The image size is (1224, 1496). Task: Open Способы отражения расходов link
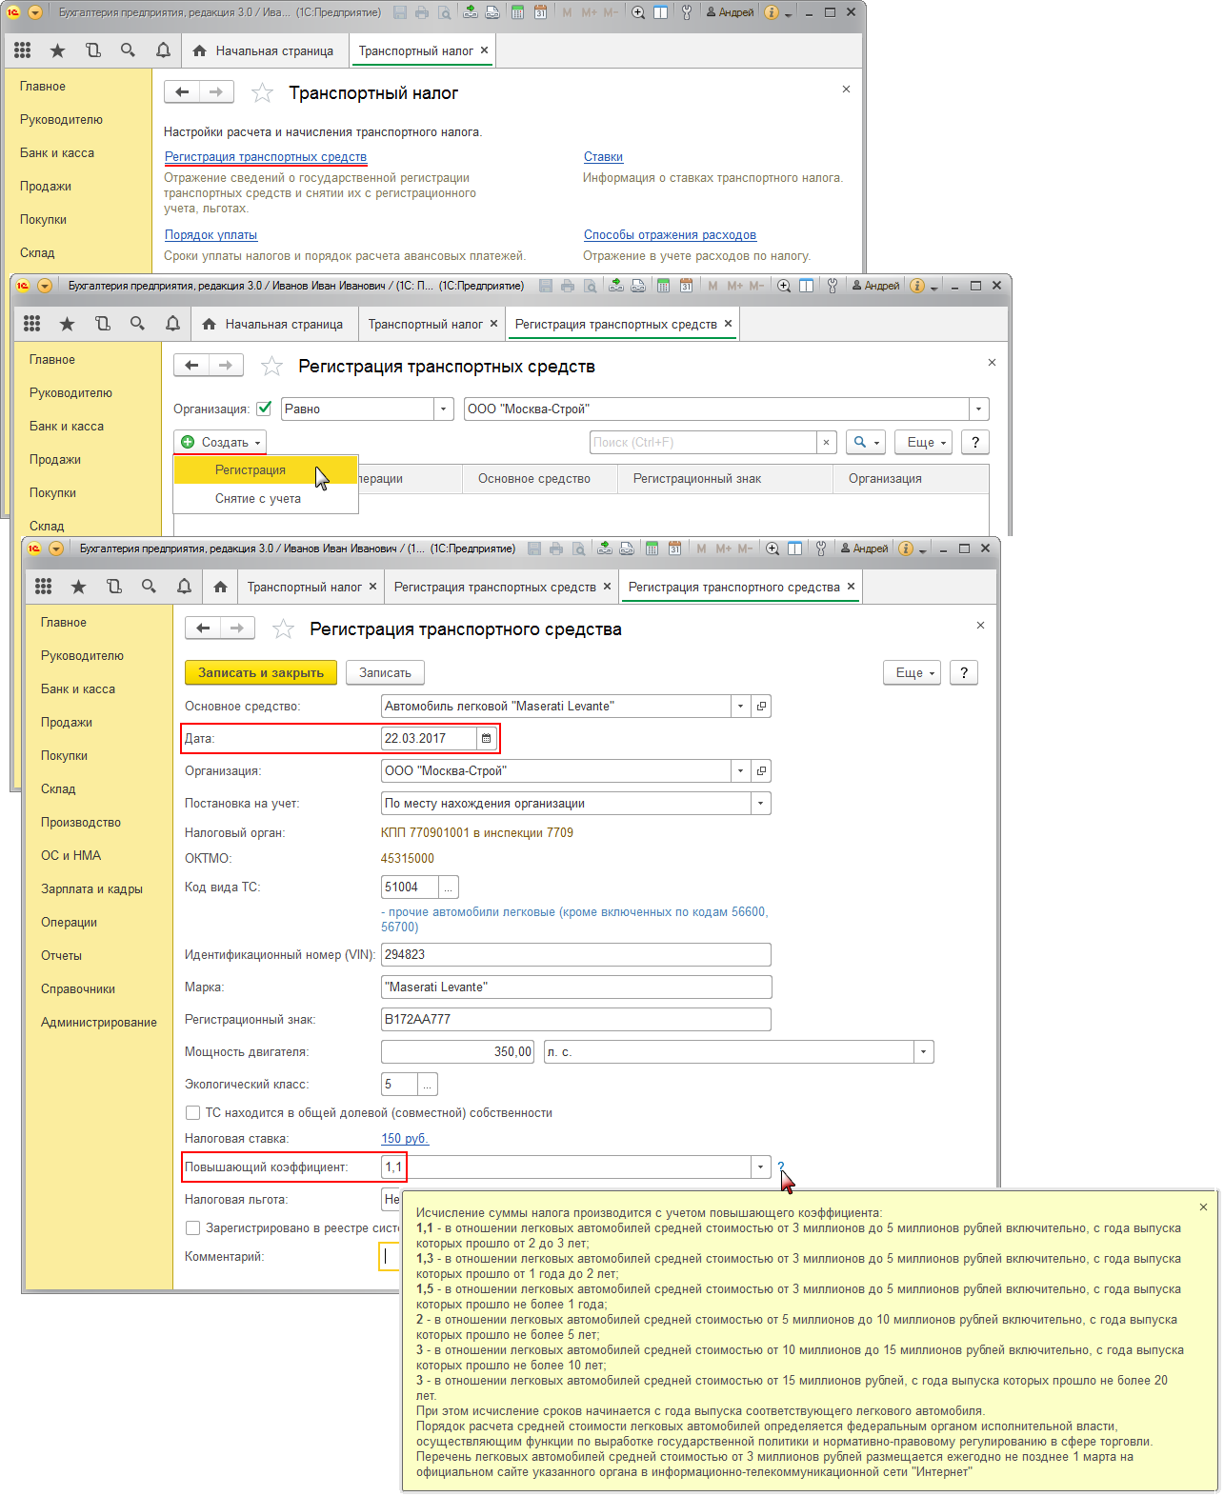(x=670, y=235)
